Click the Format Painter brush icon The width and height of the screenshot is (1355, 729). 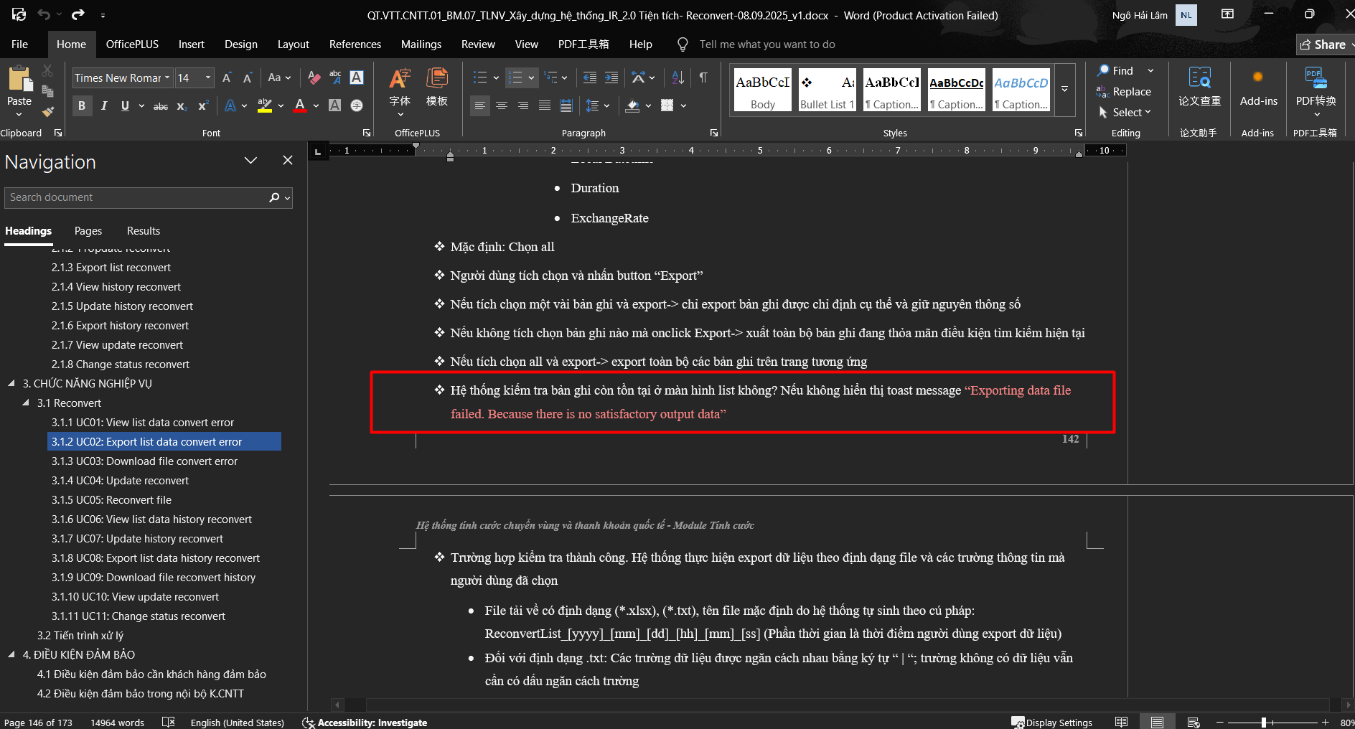click(47, 111)
